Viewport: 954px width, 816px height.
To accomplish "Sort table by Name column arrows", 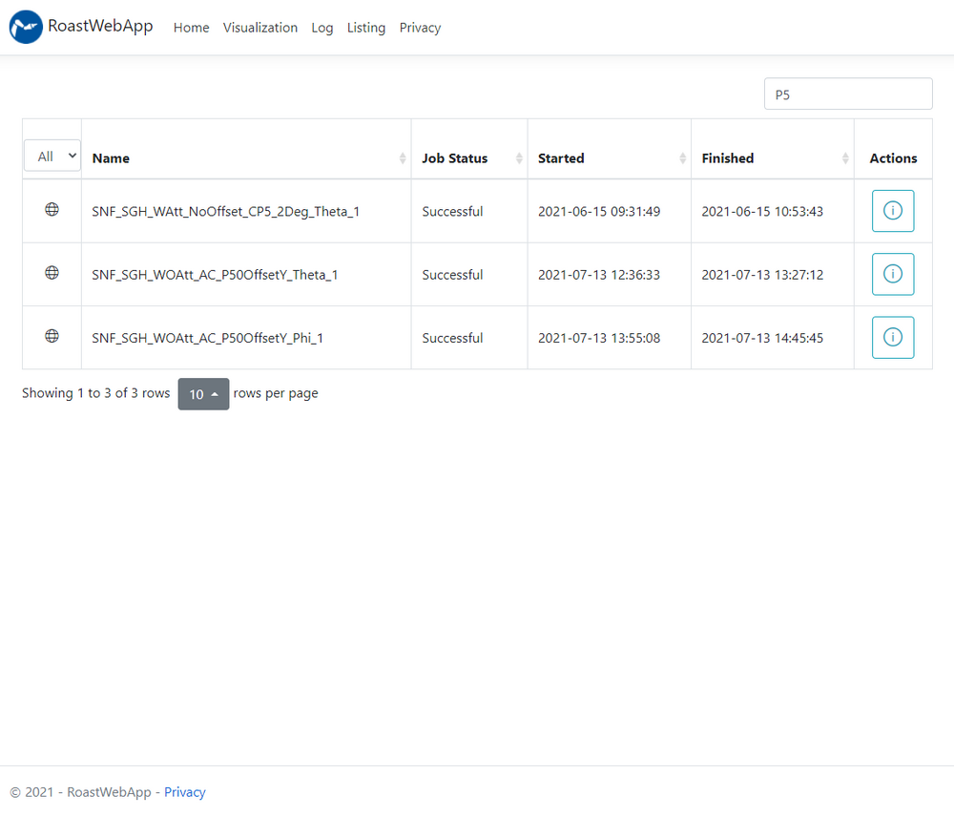I will click(x=402, y=158).
